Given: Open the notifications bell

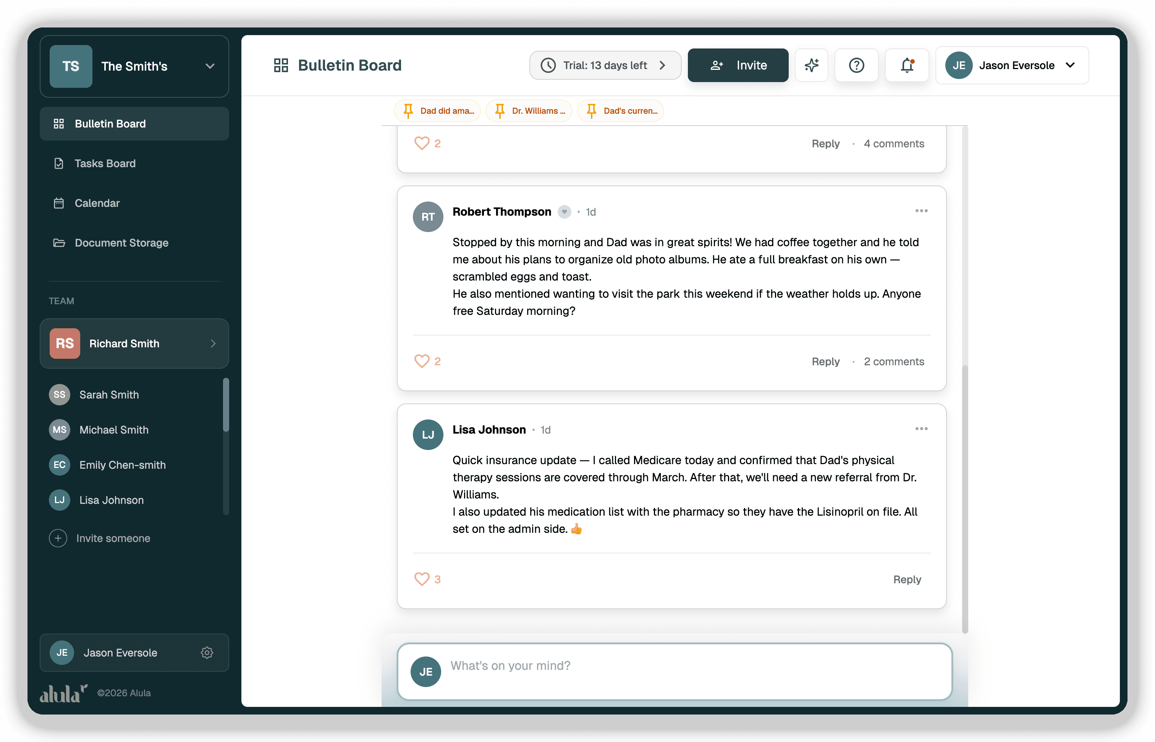Looking at the screenshot, I should [x=907, y=65].
